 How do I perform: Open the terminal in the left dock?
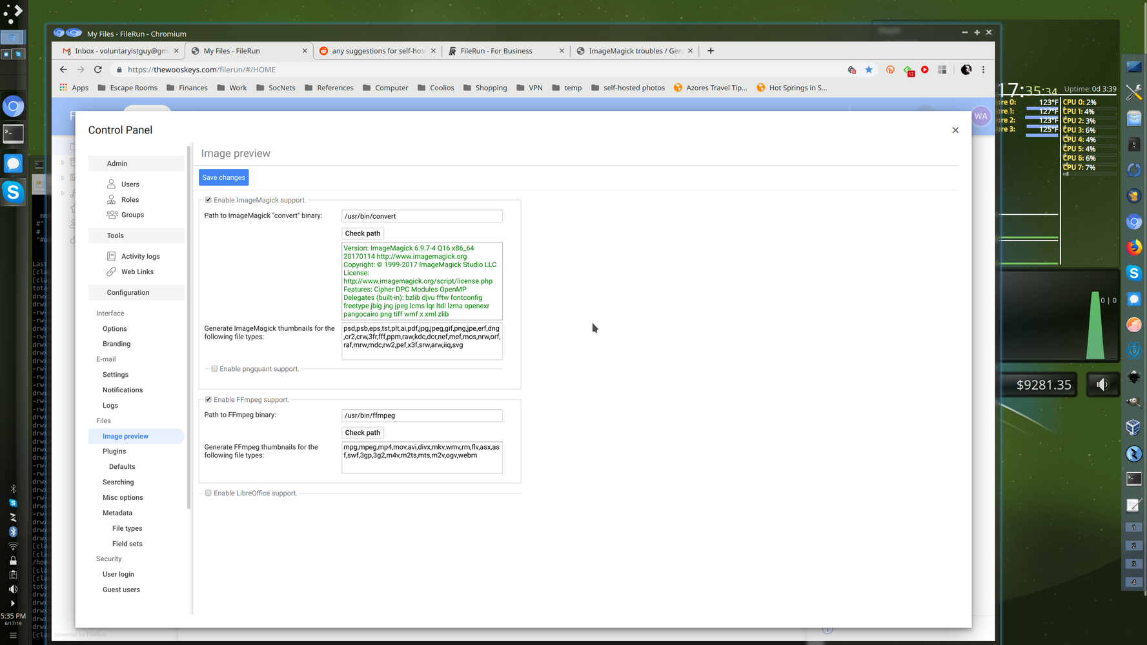pyautogui.click(x=13, y=134)
